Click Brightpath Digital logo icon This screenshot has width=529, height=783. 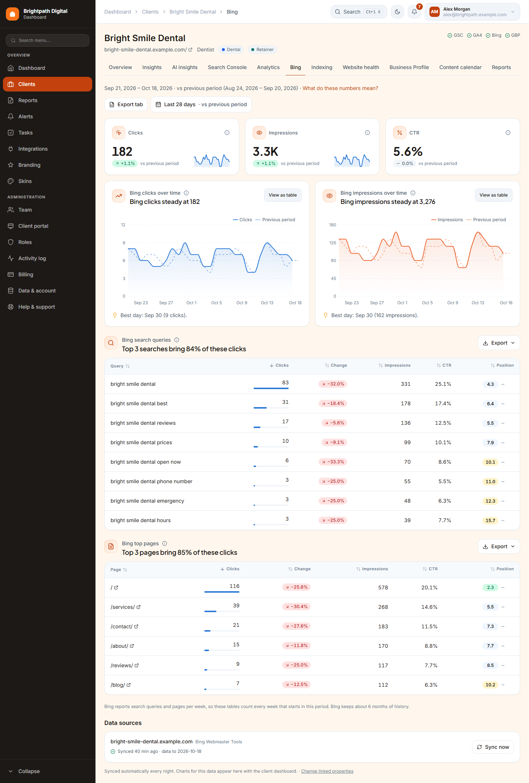(12, 14)
